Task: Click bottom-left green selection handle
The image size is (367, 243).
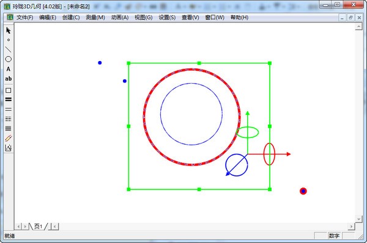Action: coord(128,189)
